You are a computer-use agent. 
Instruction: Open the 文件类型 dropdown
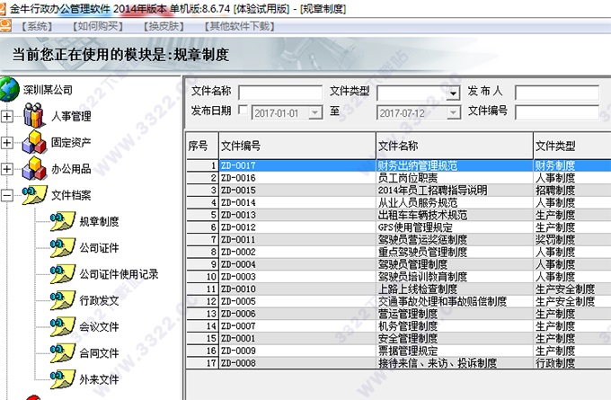453,93
